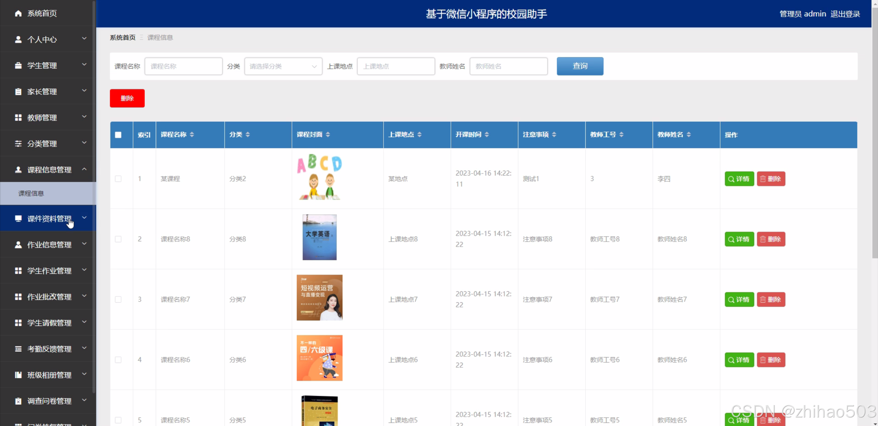Click 系统首页 in the breadcrumb
The width and height of the screenshot is (878, 426).
point(122,37)
